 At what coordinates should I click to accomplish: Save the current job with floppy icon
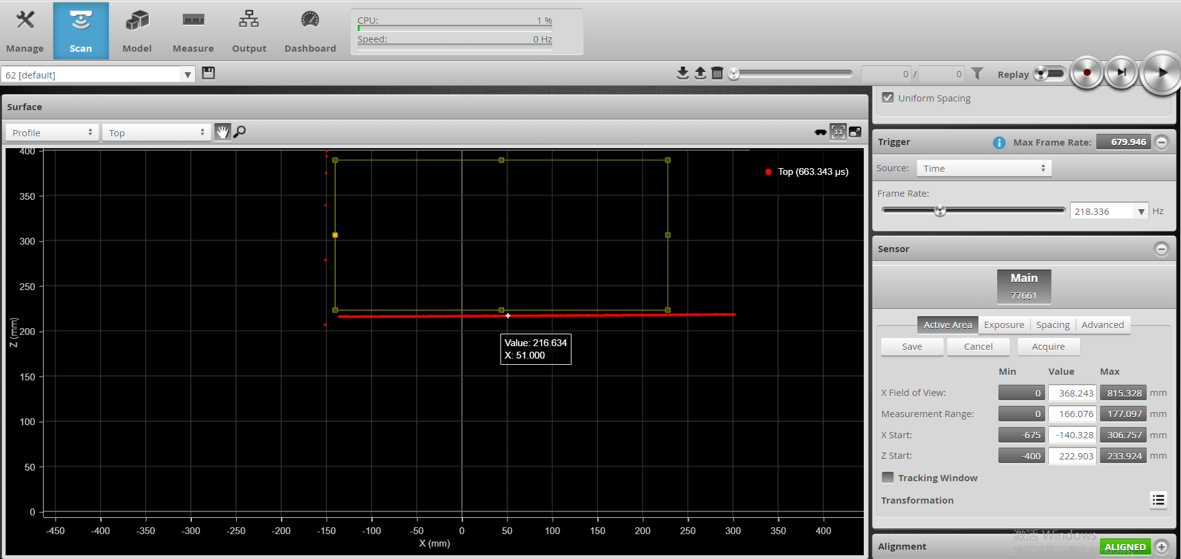click(x=209, y=73)
